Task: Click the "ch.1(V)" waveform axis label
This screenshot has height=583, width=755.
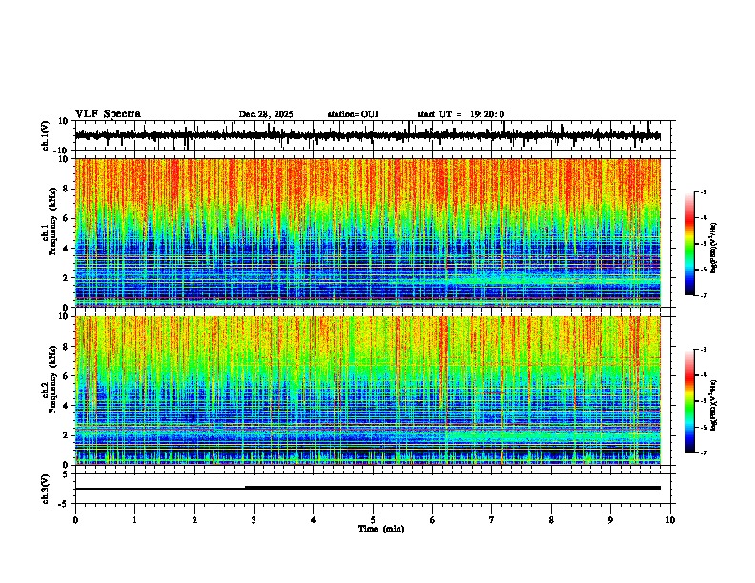Action: pyautogui.click(x=45, y=135)
